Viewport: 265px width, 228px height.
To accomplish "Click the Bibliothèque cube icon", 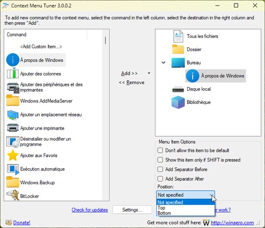I will (x=178, y=102).
